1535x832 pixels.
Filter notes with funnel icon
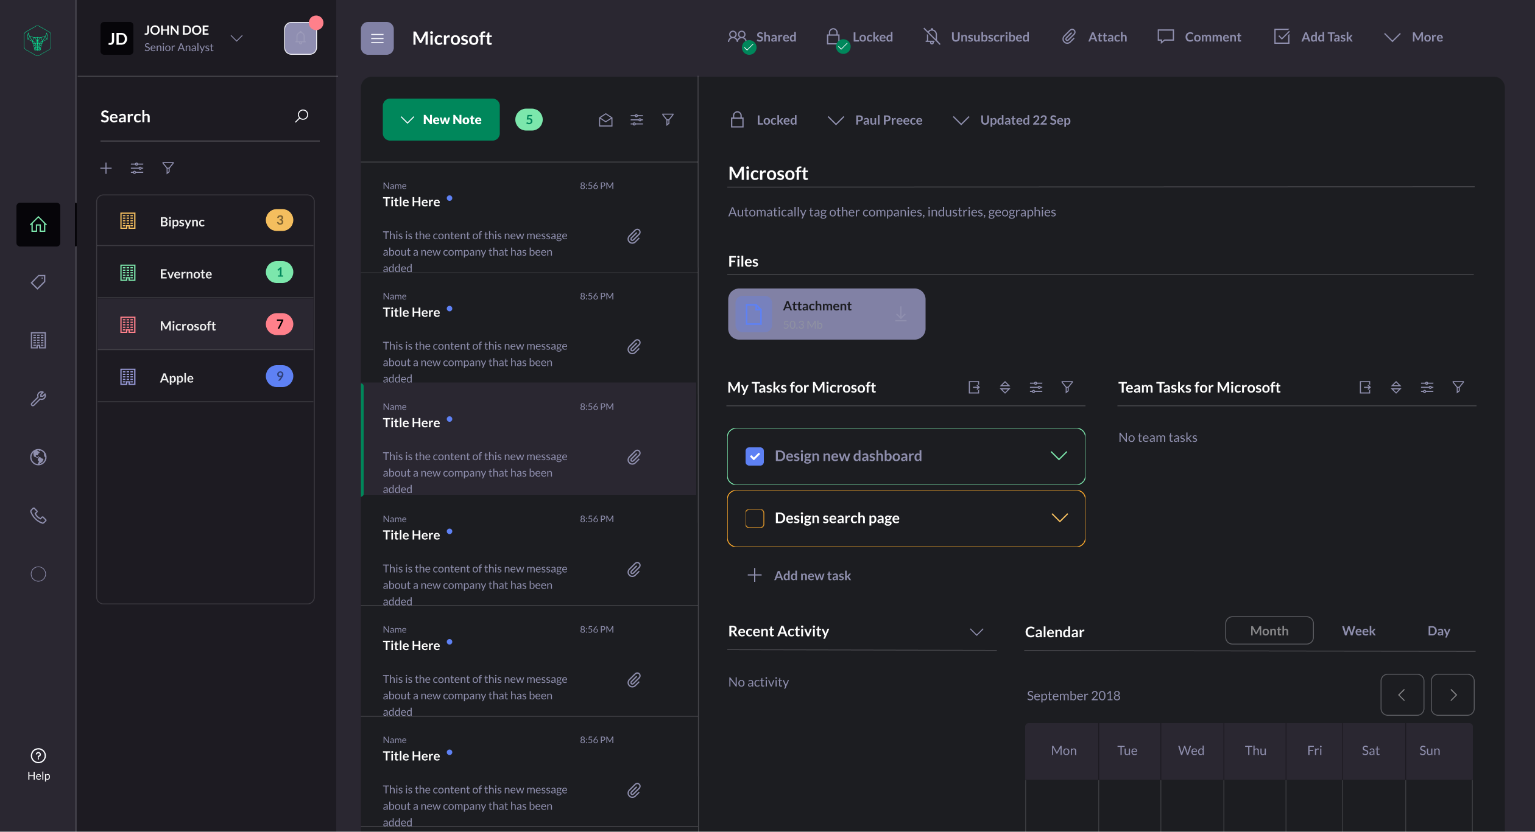668,120
